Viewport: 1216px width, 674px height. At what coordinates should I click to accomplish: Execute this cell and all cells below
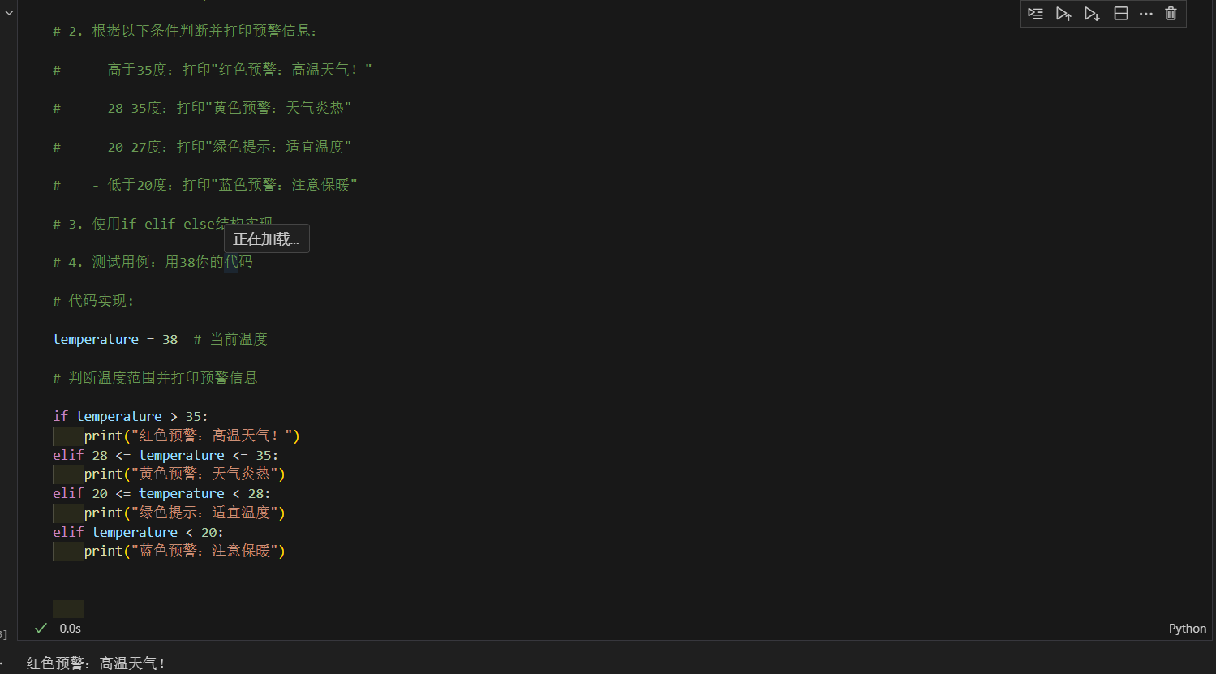tap(1091, 13)
